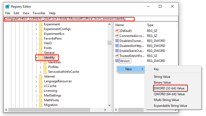Choose Expandable String Value from submenu
The height and width of the screenshot is (116, 206).
coord(170,106)
